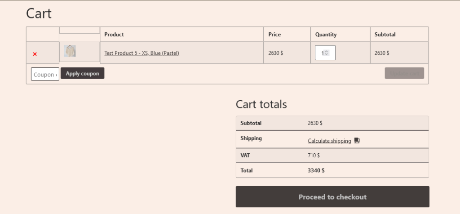This screenshot has height=214, width=460.
Task: Click the Update cart button
Action: coord(404,73)
